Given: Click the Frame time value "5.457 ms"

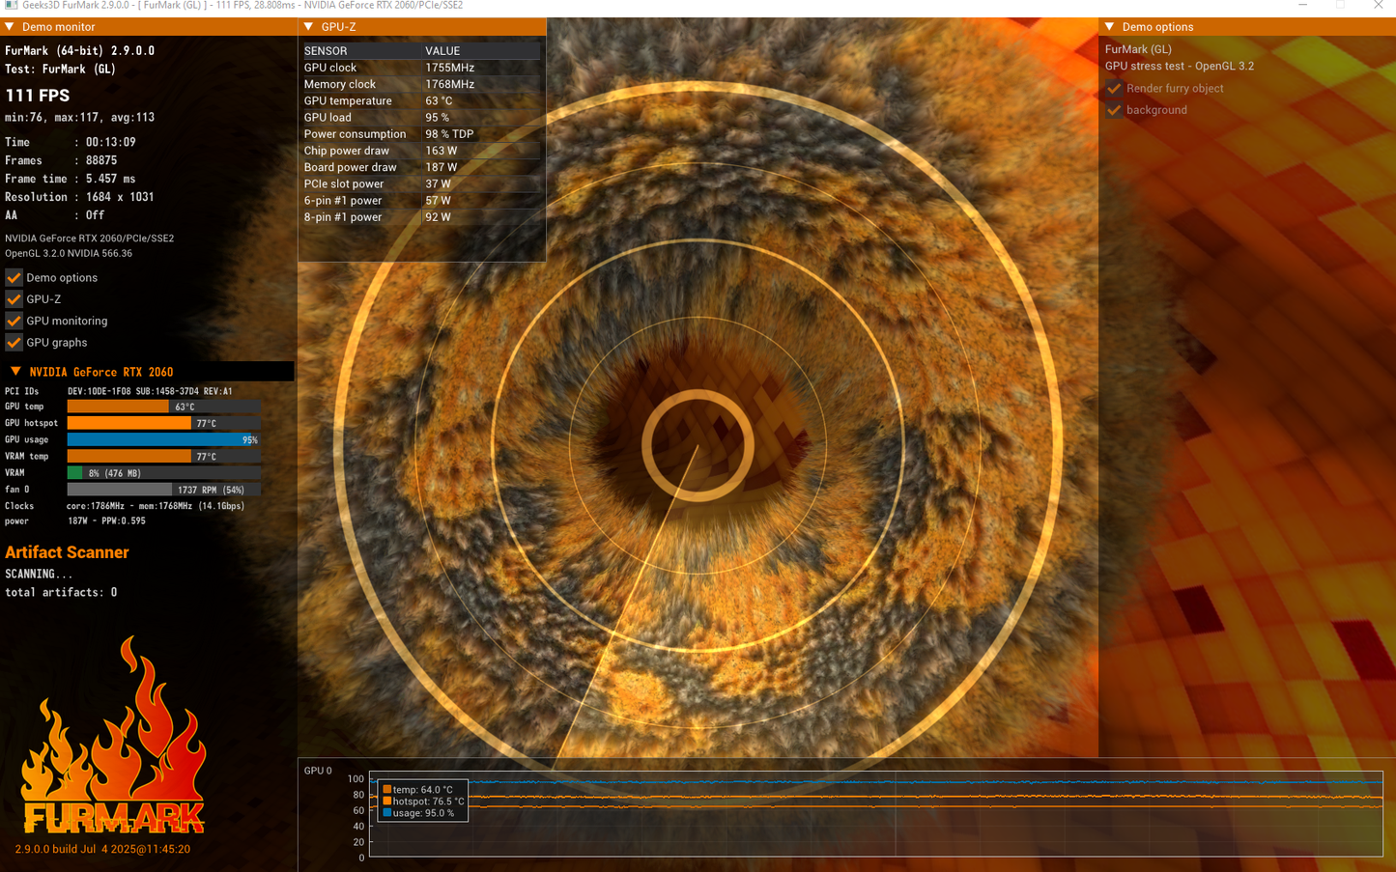Looking at the screenshot, I should pos(111,179).
